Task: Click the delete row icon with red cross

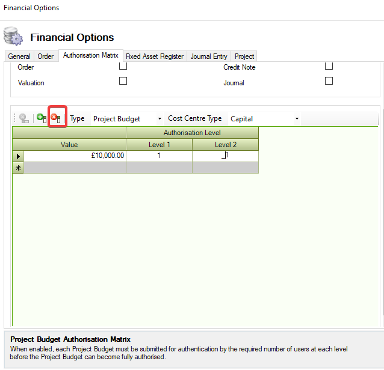Action: 56,118
